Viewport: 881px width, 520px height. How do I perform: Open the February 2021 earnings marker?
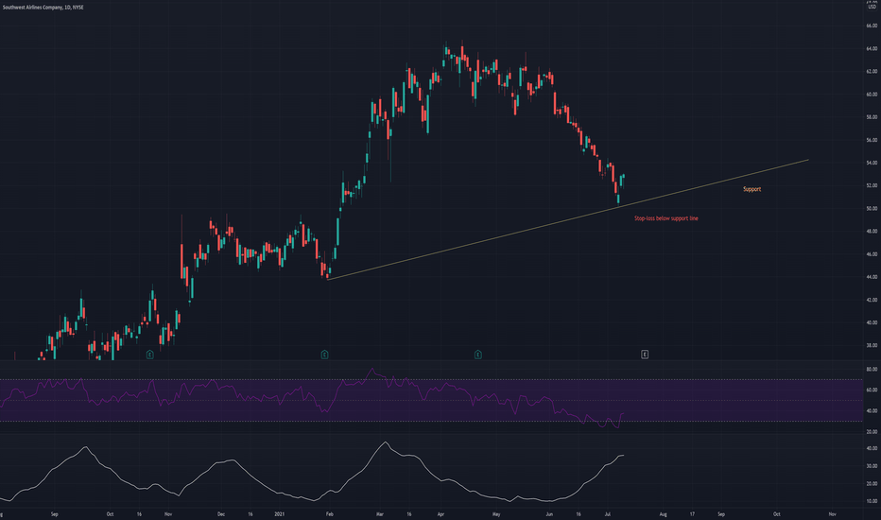click(325, 355)
